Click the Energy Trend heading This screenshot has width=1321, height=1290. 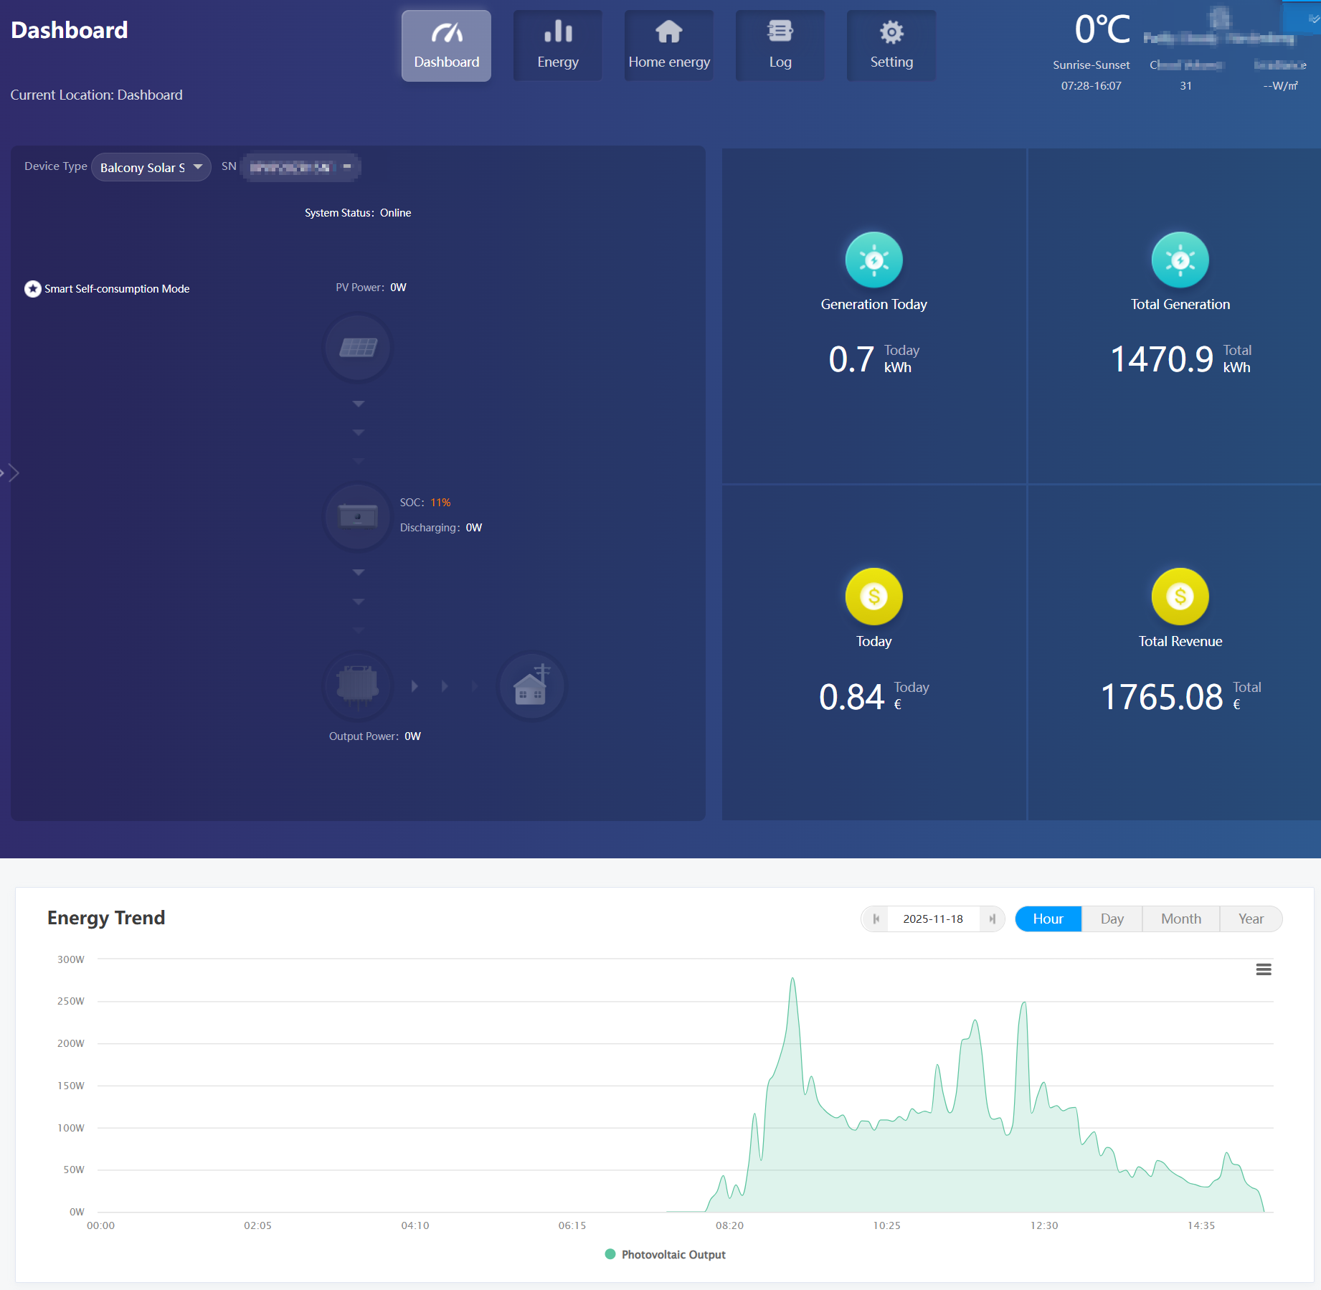point(106,918)
